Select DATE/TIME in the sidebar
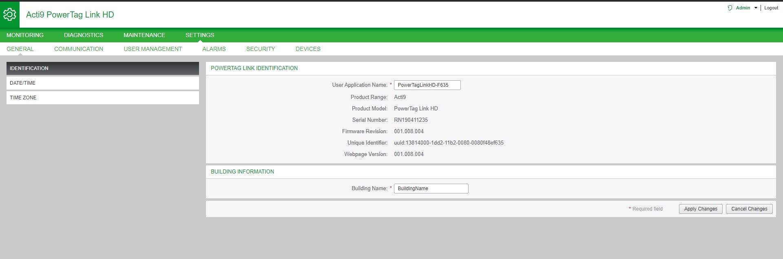The height and width of the screenshot is (259, 783). tap(103, 83)
